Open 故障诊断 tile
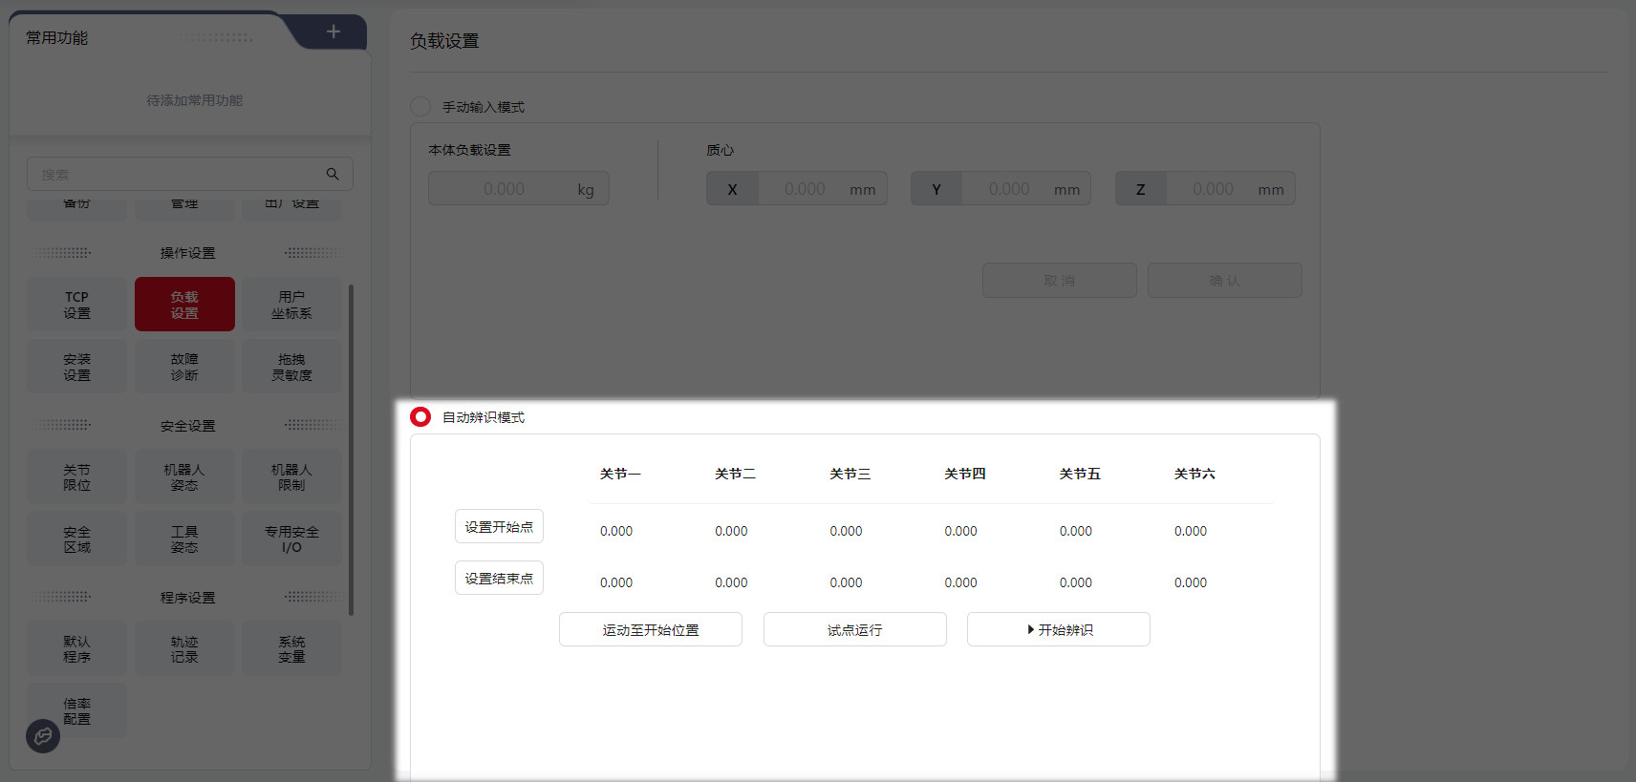This screenshot has width=1636, height=782. pyautogui.click(x=184, y=367)
